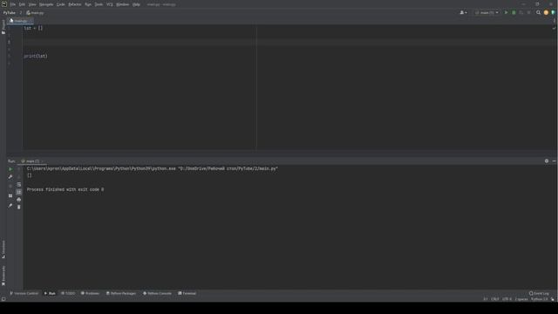Screen dimensions: 558x314
Task: Select the main tab in Run panel
Action: pyautogui.click(x=31, y=161)
